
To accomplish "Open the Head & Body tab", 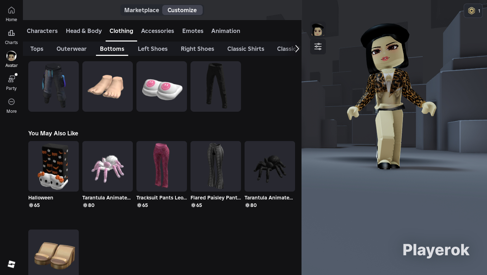I will coord(84,31).
